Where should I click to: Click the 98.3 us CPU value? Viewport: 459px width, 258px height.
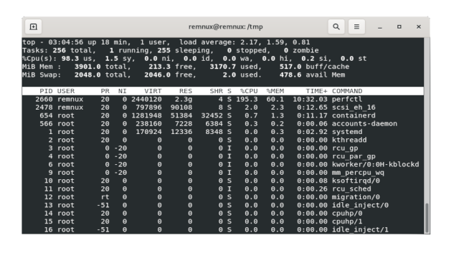(x=70, y=59)
